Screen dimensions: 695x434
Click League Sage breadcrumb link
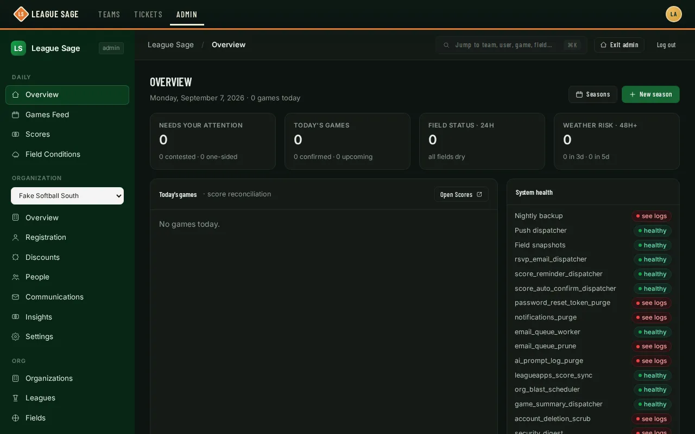(x=170, y=45)
